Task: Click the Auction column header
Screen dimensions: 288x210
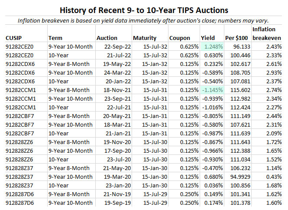Action: (x=107, y=38)
